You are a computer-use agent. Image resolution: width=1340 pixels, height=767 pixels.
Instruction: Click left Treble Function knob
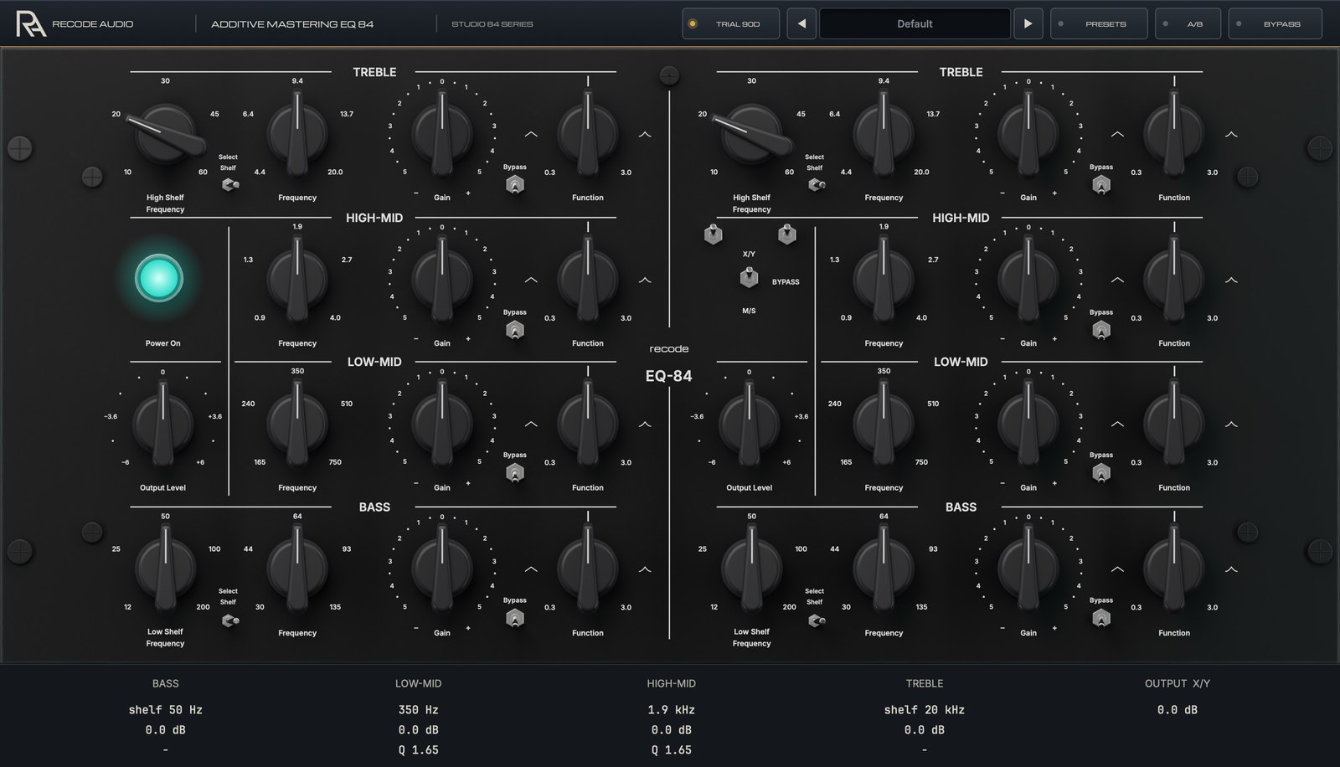point(588,132)
